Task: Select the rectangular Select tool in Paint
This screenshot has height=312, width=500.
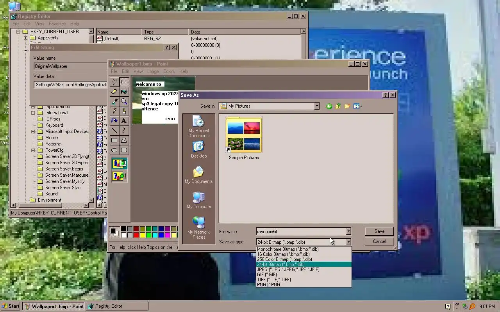Action: coord(124,82)
